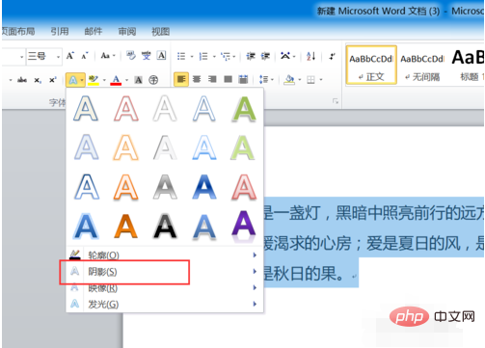
Task: Select the solid black A with shadow effect
Action: pos(165,227)
